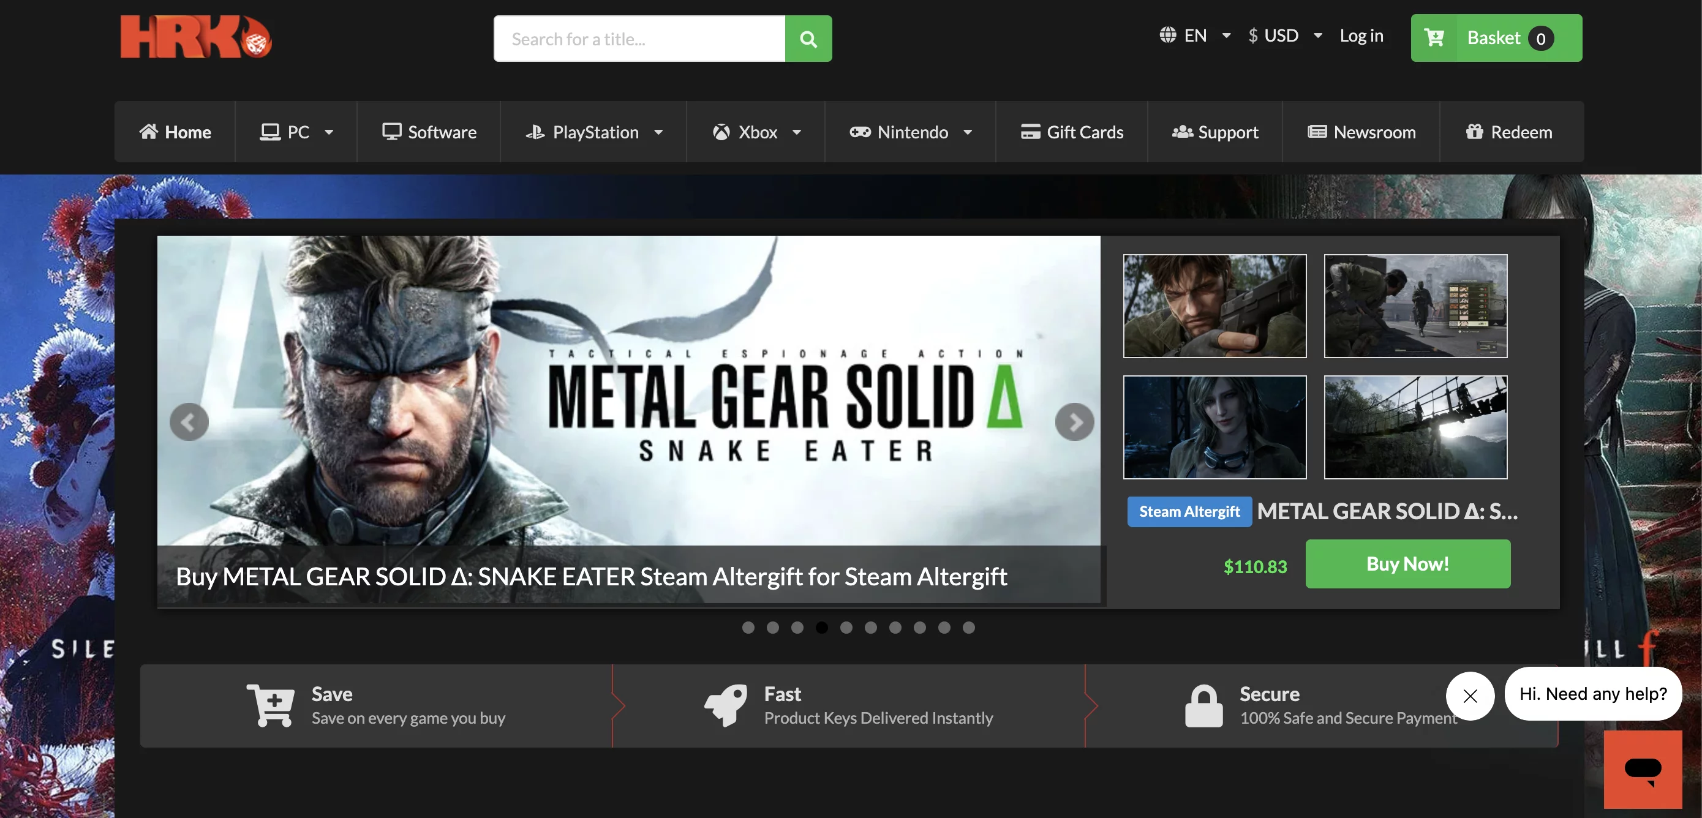Screen dimensions: 1702x818
Task: Open the basket cart icon
Action: click(1434, 38)
